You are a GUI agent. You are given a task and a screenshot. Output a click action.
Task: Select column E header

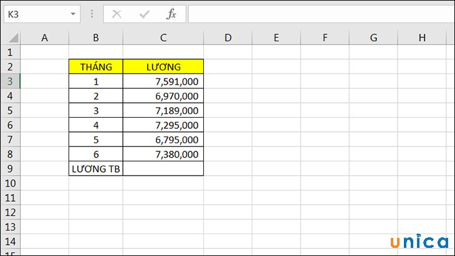276,38
